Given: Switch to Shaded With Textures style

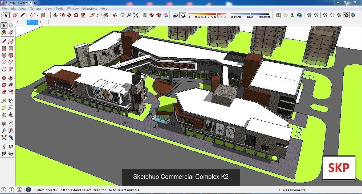Looking at the screenshot, I should click(x=346, y=15).
